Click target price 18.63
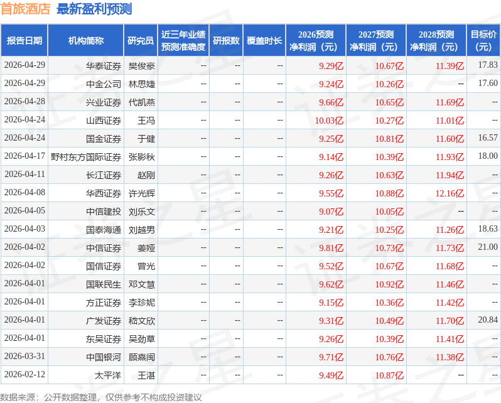This screenshot has height=403, width=501. [488, 229]
